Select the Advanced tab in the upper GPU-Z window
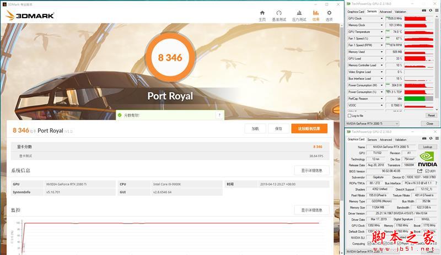 point(385,12)
